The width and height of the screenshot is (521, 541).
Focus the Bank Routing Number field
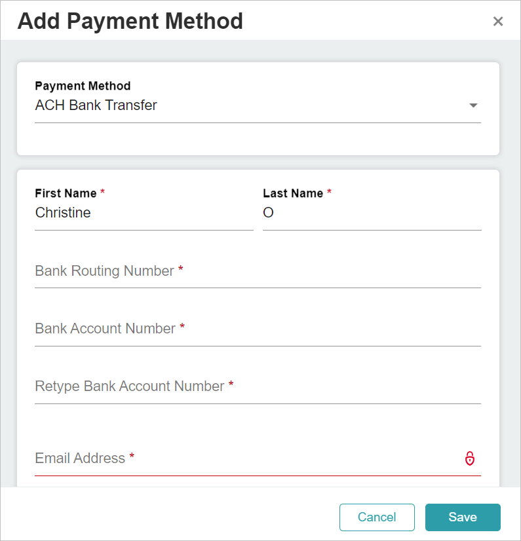258,271
